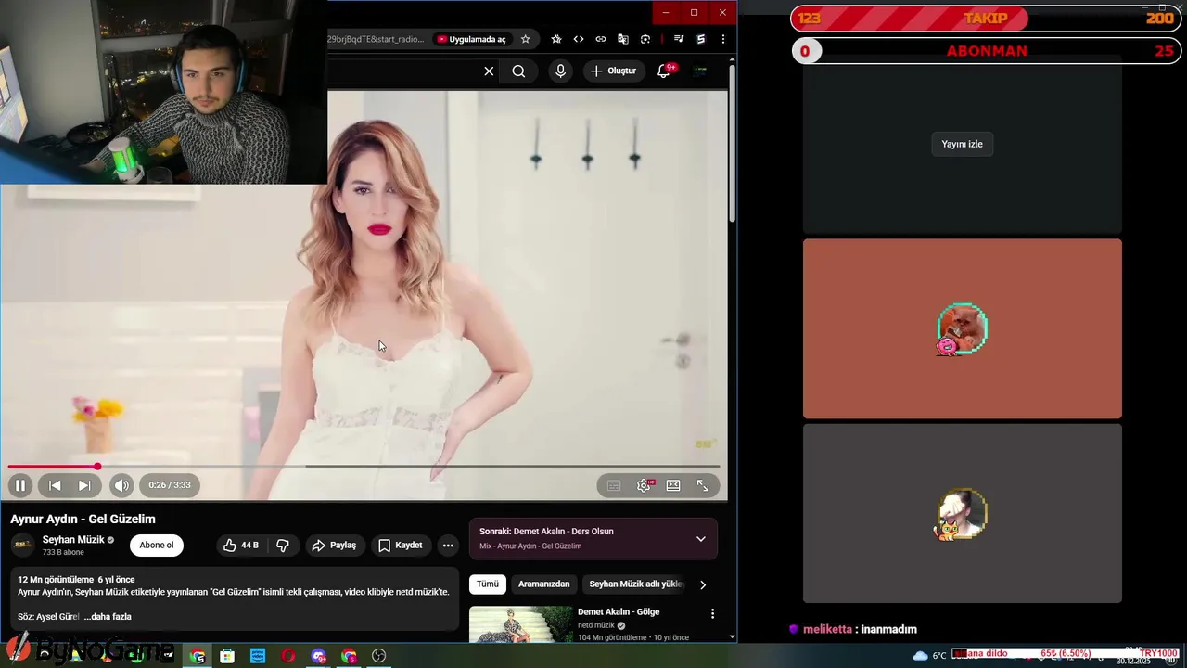Open options menu for Gölge video
Screen dimensions: 1187x668
point(712,614)
